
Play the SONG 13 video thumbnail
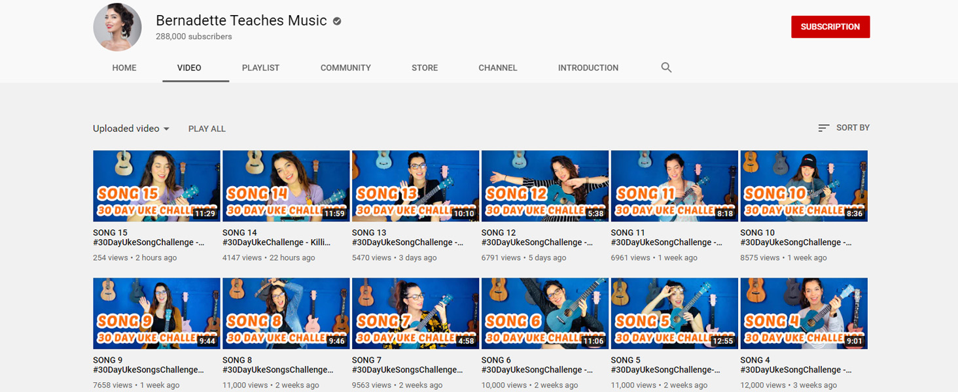416,186
